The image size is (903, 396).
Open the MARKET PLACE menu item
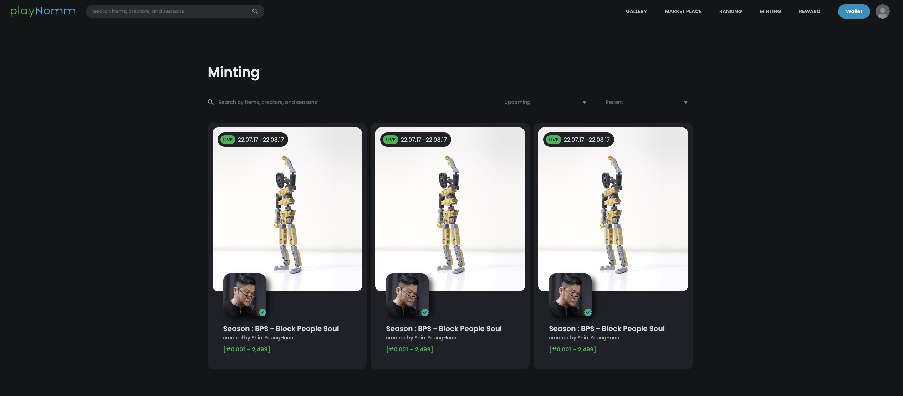[x=683, y=11]
